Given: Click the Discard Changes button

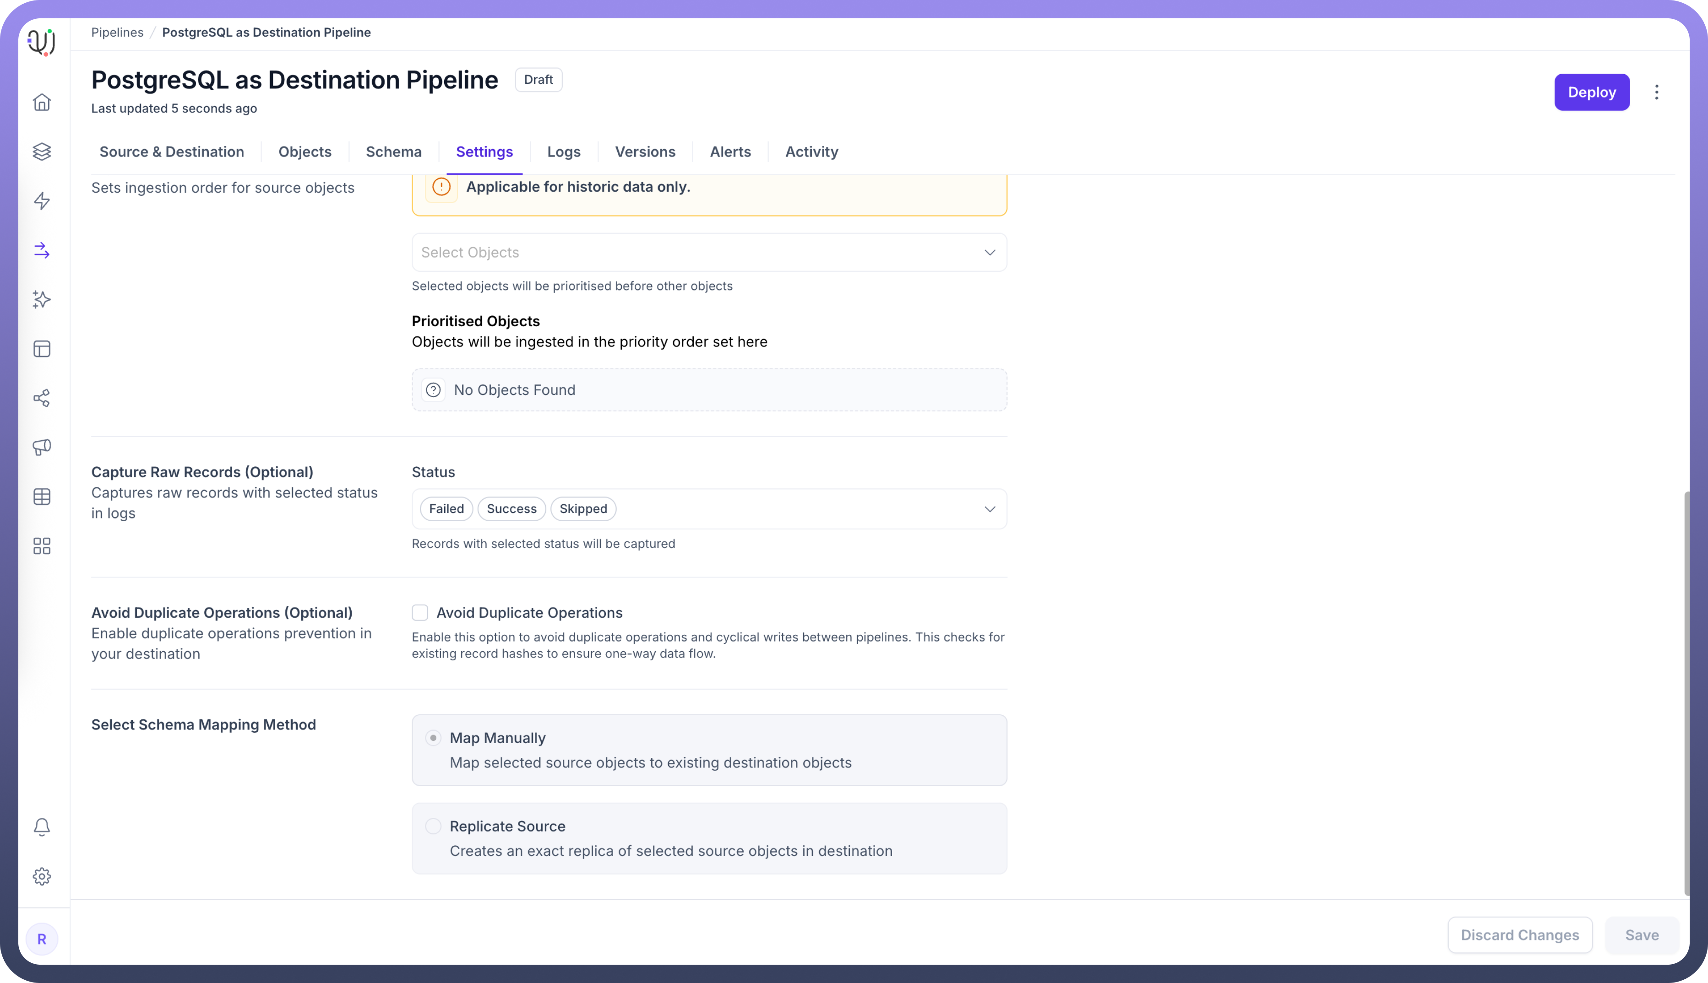Looking at the screenshot, I should tap(1520, 935).
